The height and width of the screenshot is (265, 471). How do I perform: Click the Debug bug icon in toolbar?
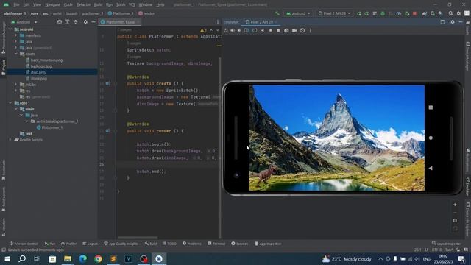pyautogui.click(x=383, y=13)
